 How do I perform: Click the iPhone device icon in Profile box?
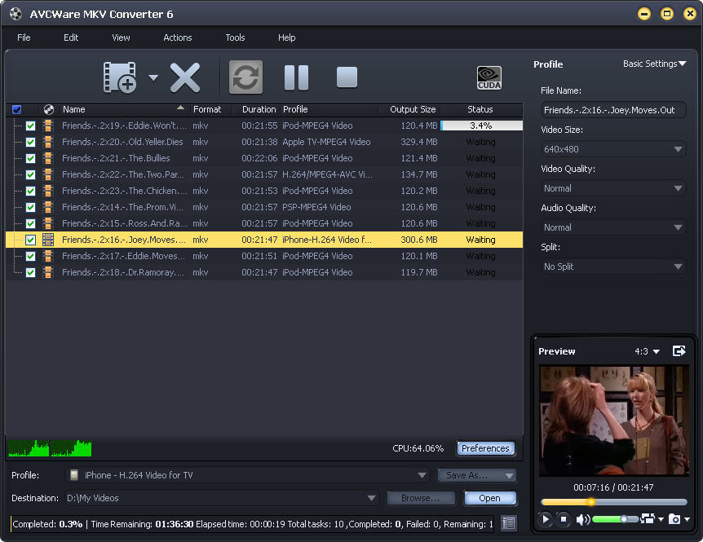(74, 475)
